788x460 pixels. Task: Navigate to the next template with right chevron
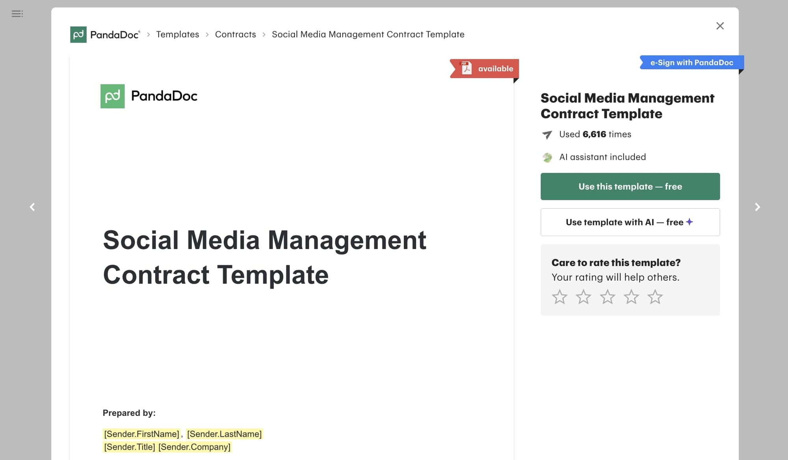(x=757, y=207)
